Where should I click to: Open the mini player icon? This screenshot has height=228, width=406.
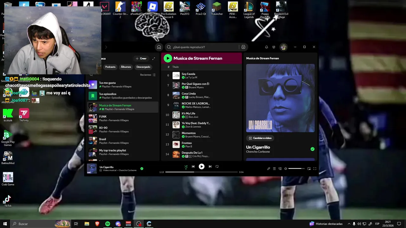click(309, 169)
